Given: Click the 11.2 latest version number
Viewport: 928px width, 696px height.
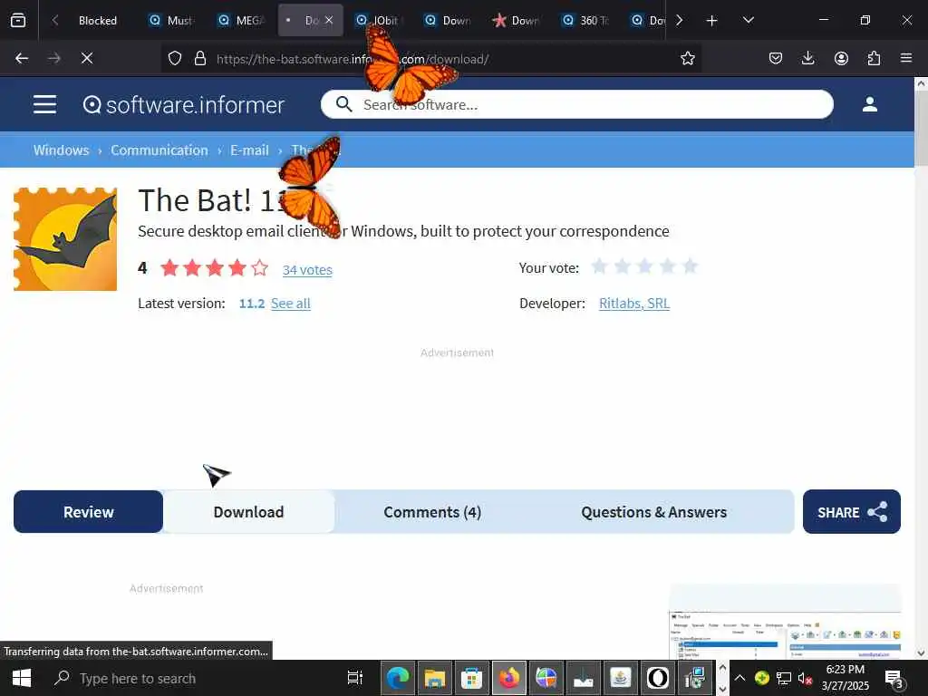Looking at the screenshot, I should pos(252,304).
